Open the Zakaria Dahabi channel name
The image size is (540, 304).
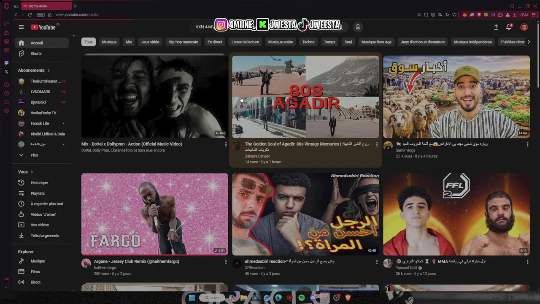click(x=257, y=156)
